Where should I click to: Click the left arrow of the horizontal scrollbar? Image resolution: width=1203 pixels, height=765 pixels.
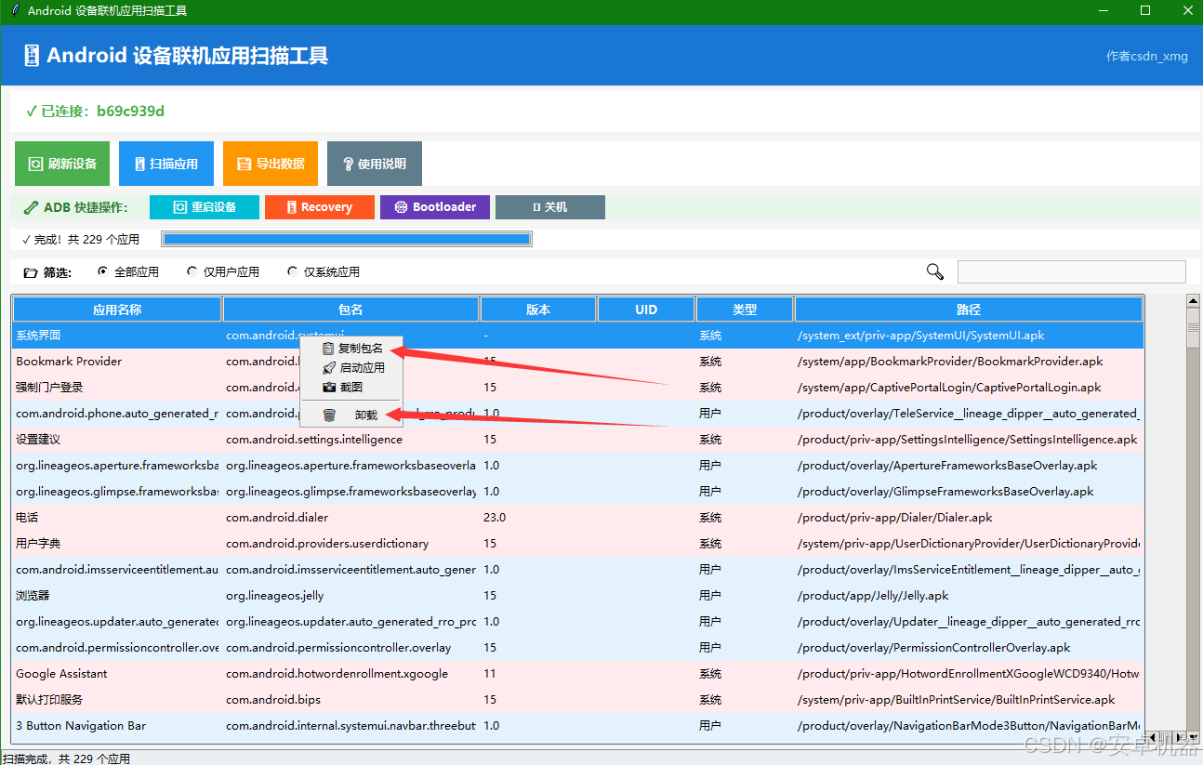click(1153, 737)
